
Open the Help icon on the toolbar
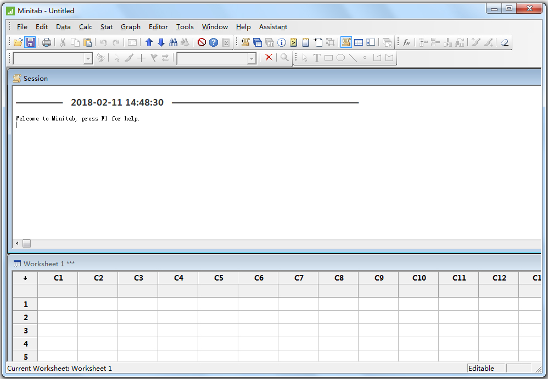[x=213, y=42]
